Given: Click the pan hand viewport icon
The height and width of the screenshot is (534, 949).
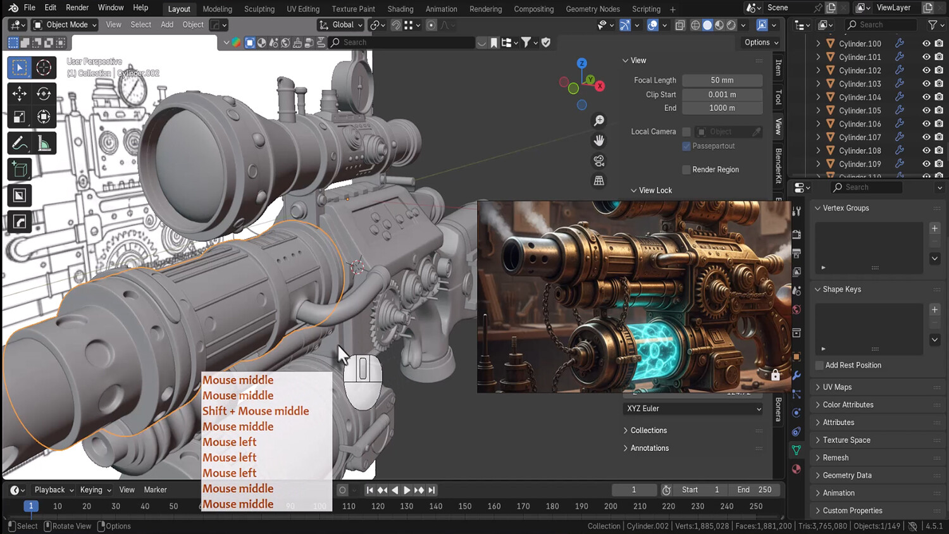Looking at the screenshot, I should 599,140.
